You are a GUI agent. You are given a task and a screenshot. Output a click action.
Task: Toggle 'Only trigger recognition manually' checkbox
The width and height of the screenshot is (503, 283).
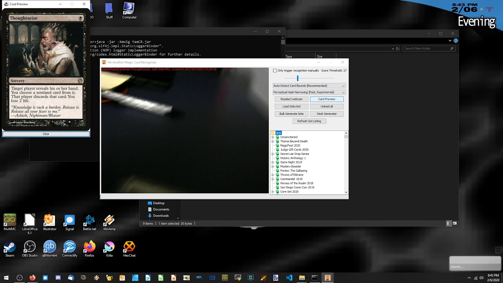275,71
